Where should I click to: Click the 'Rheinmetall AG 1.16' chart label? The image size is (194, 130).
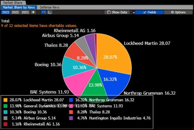pos(75,30)
